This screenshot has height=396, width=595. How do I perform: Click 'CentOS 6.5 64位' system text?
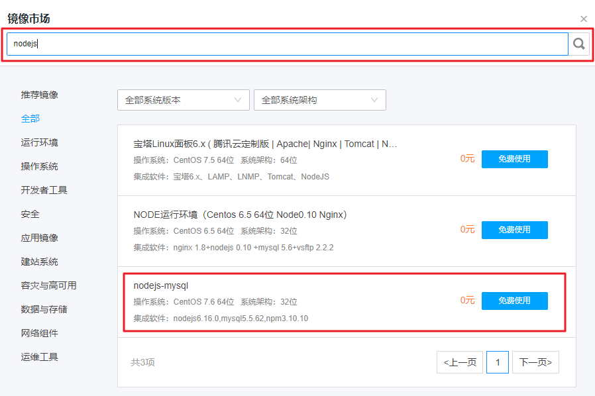pos(204,231)
